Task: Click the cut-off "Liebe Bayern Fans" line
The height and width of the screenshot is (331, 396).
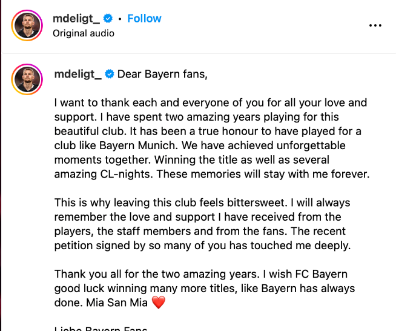Action: coord(101,329)
